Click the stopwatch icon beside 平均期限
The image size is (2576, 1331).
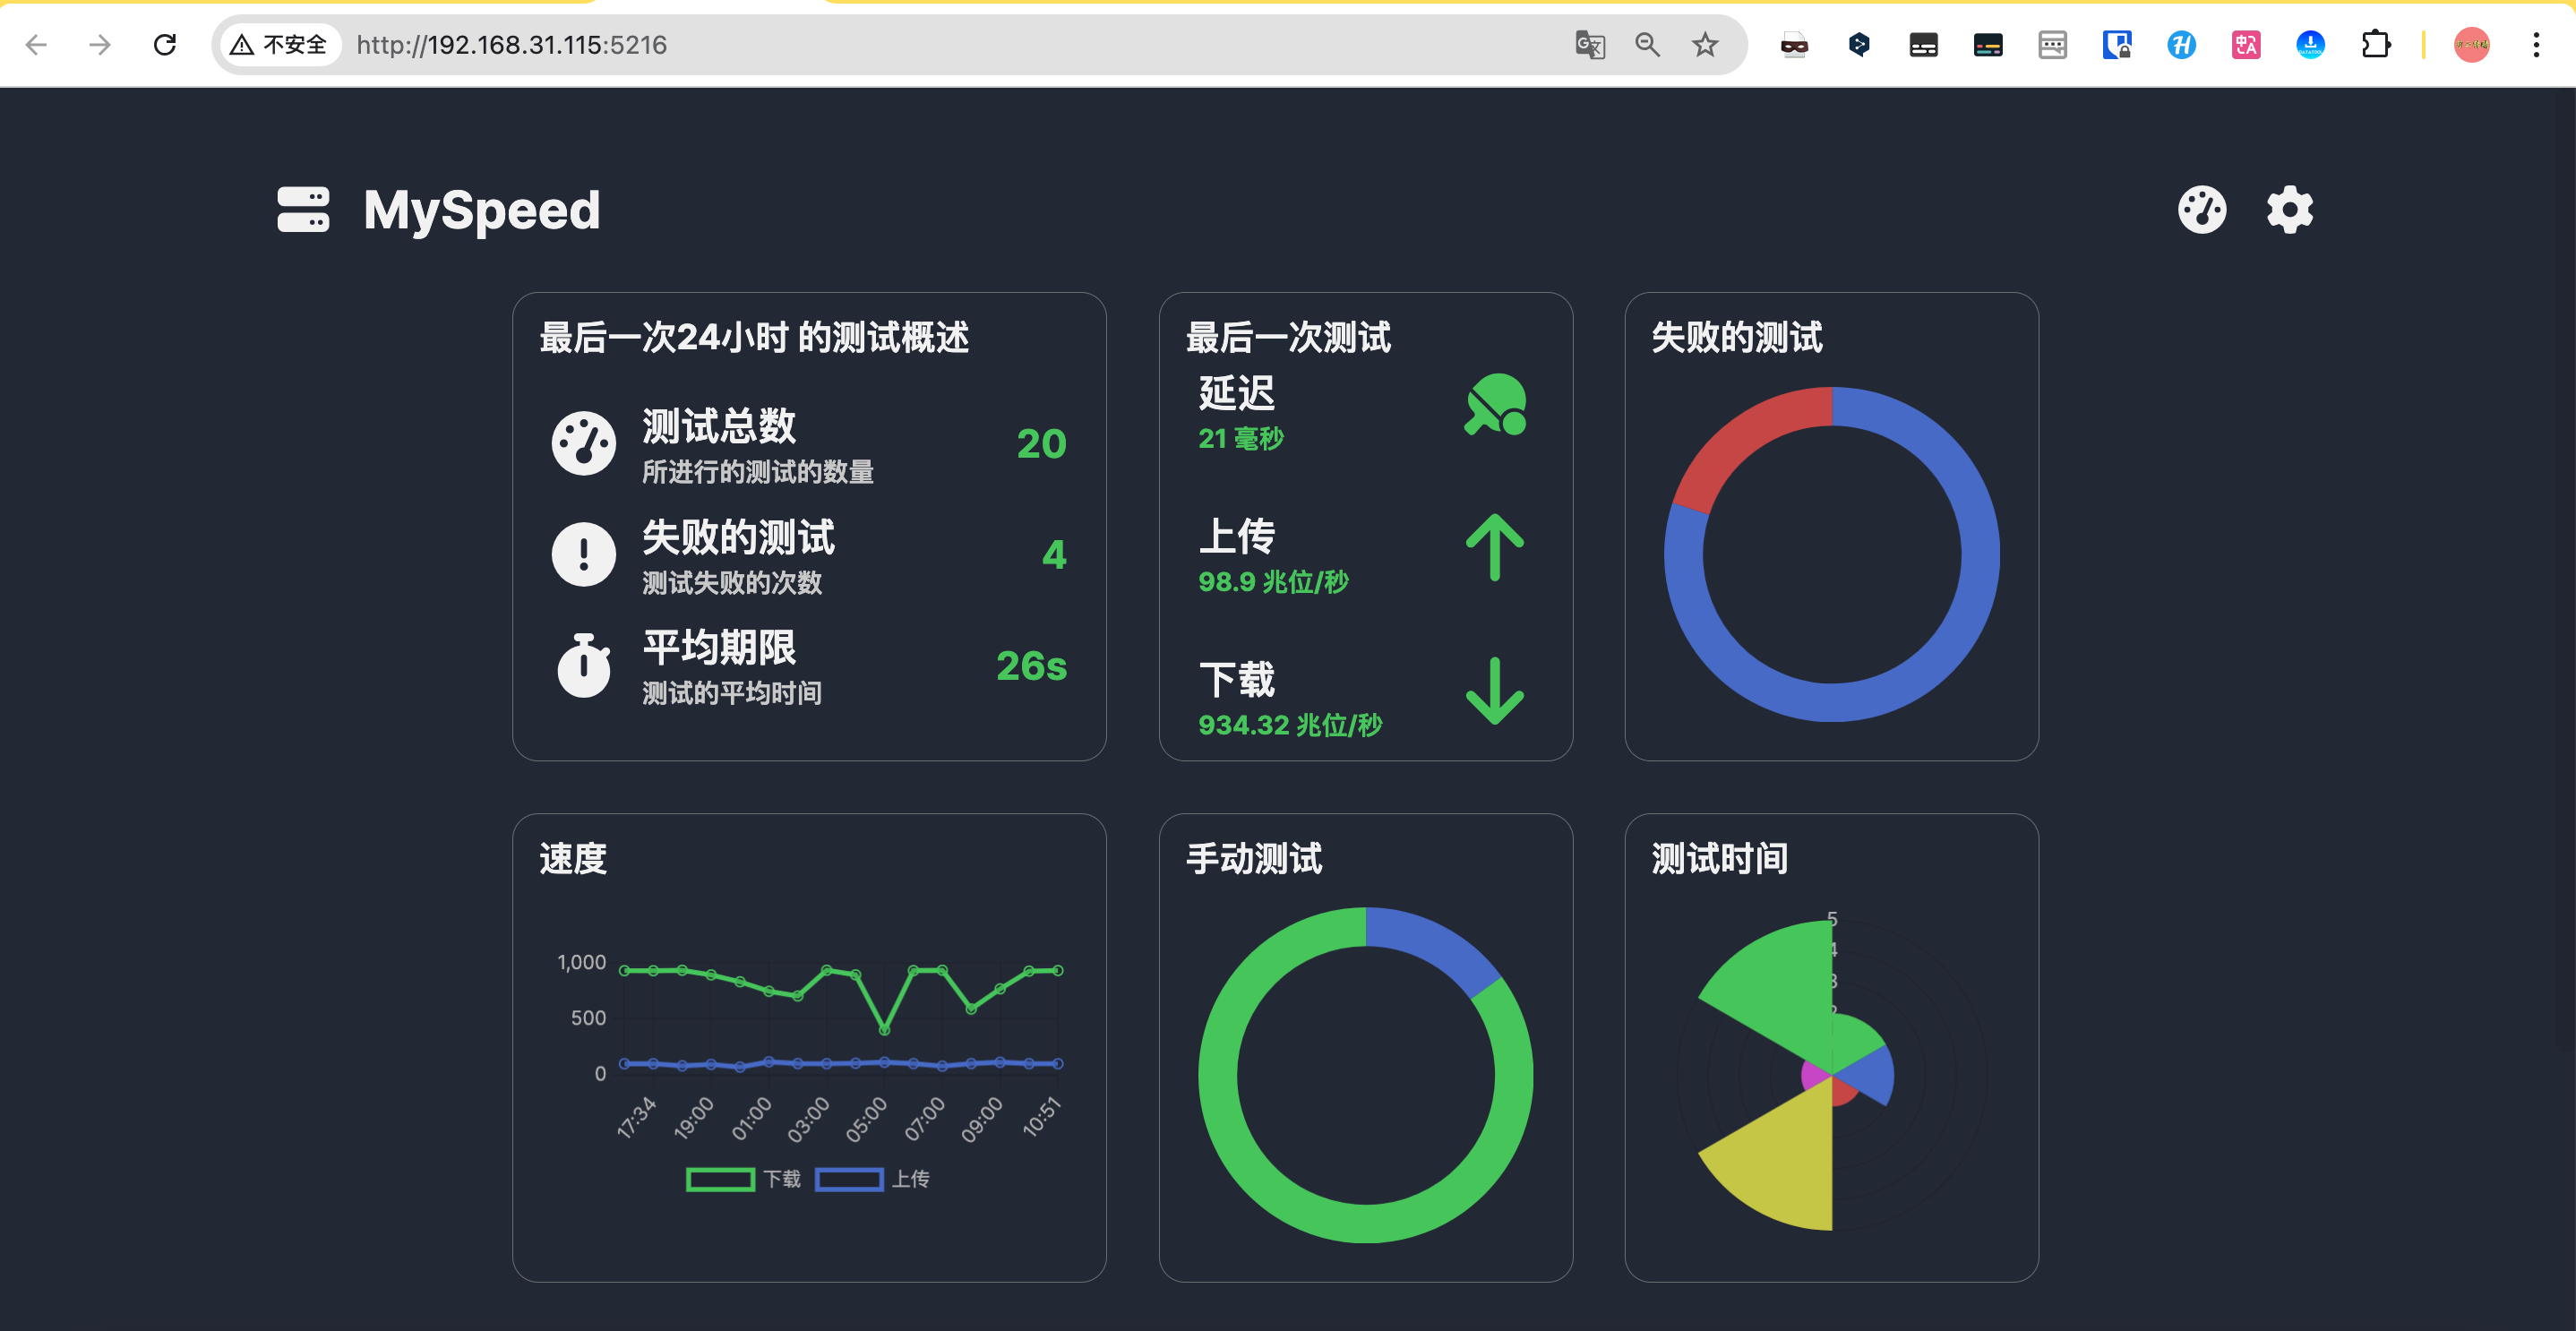(583, 665)
